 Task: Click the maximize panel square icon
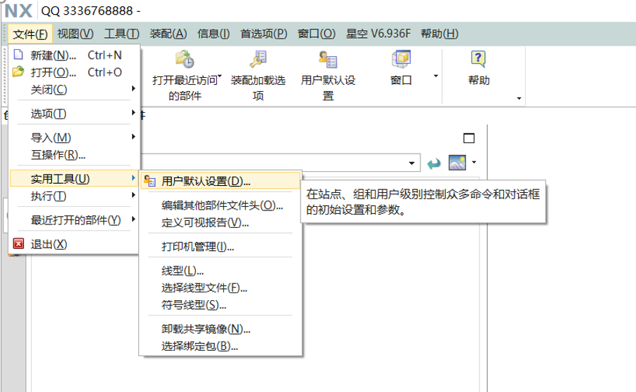[469, 138]
